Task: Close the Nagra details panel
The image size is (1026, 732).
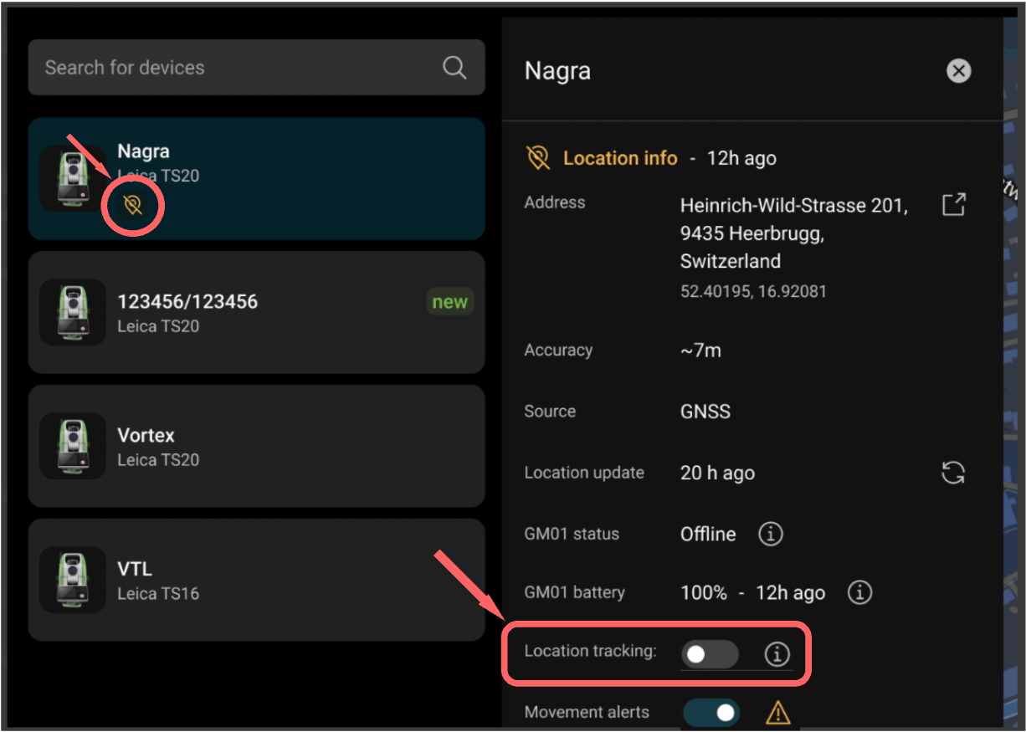Action: tap(958, 71)
